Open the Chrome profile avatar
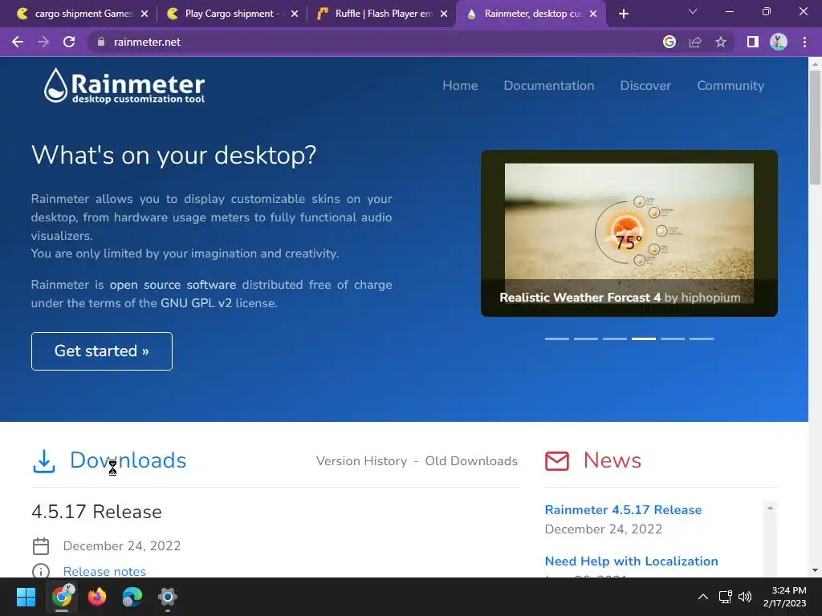 coord(779,42)
